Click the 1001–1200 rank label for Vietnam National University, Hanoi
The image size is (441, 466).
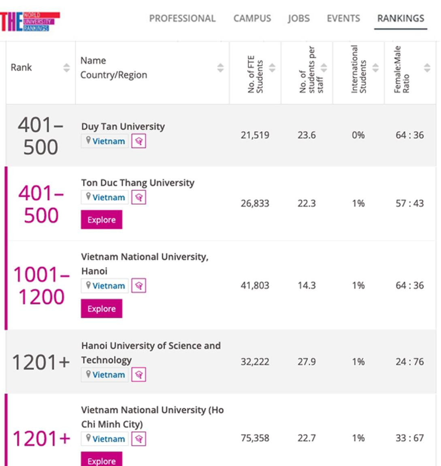pyautogui.click(x=39, y=286)
